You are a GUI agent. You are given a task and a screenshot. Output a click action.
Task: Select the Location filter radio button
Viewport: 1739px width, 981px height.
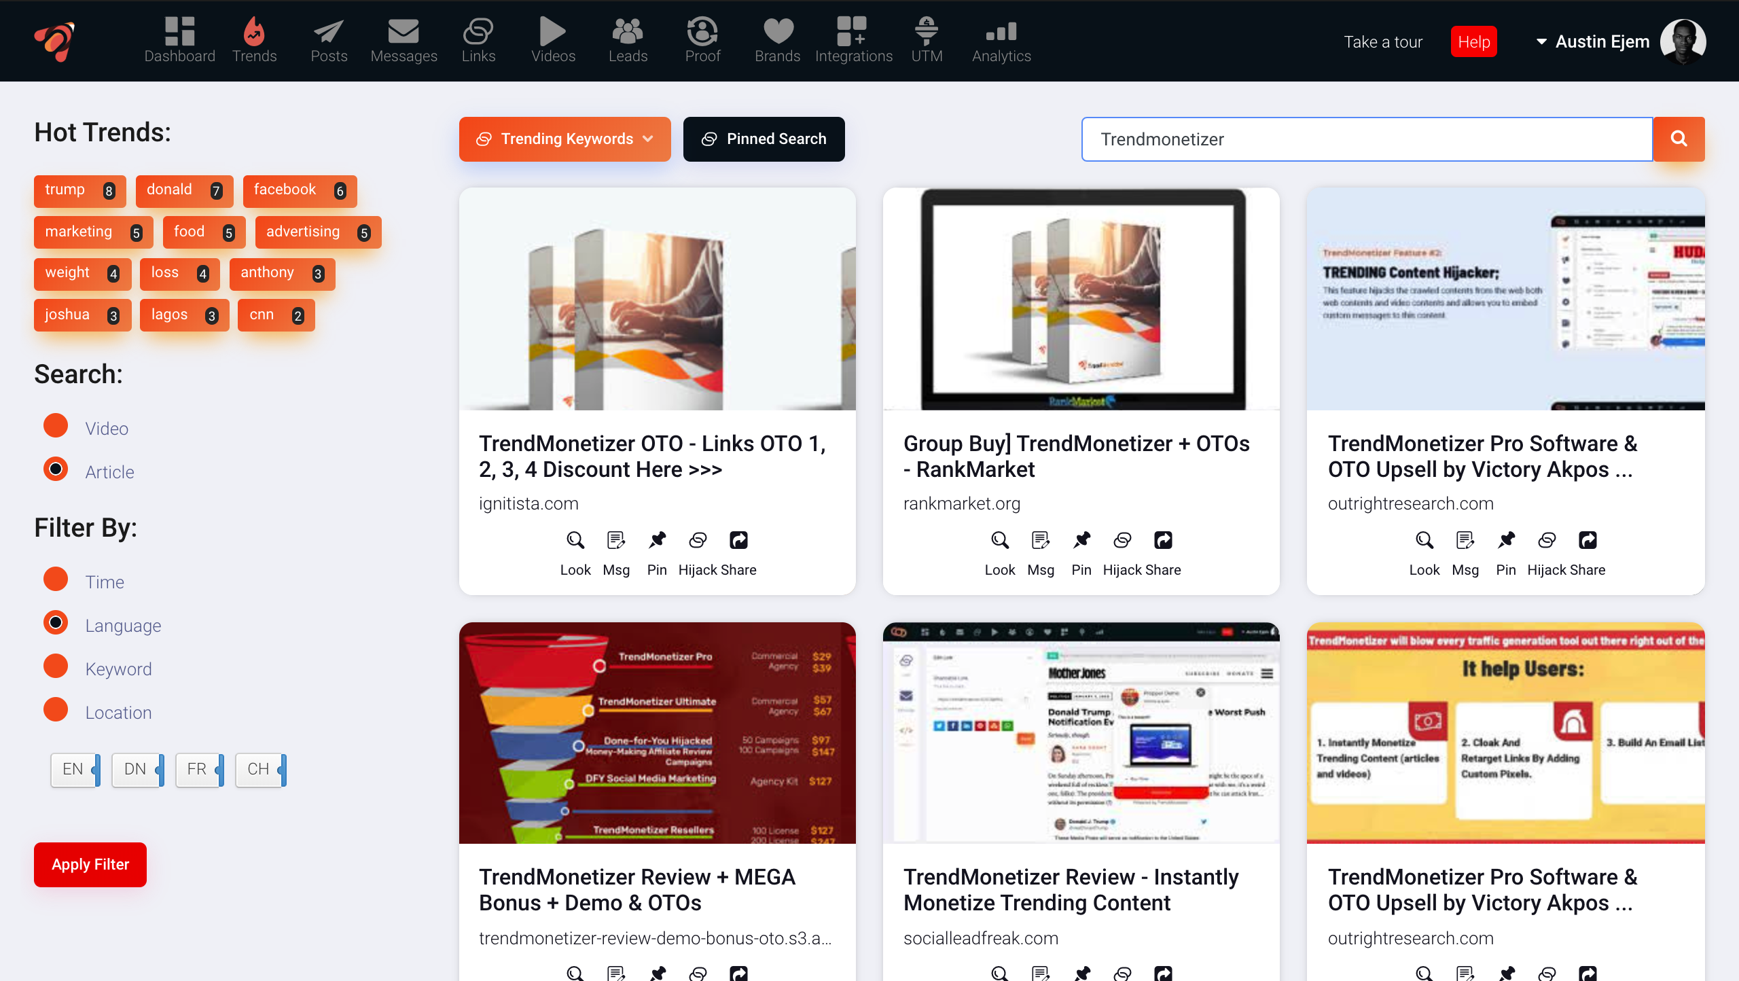coord(56,710)
